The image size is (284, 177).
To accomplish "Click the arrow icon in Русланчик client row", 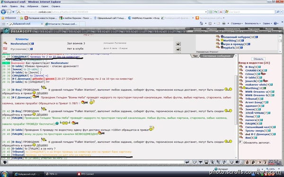I will point(178,49).
